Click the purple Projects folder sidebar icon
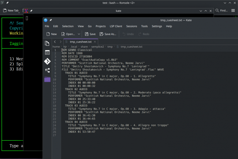 click(47, 79)
